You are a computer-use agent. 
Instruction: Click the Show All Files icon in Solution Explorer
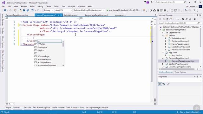(x=190, y=19)
